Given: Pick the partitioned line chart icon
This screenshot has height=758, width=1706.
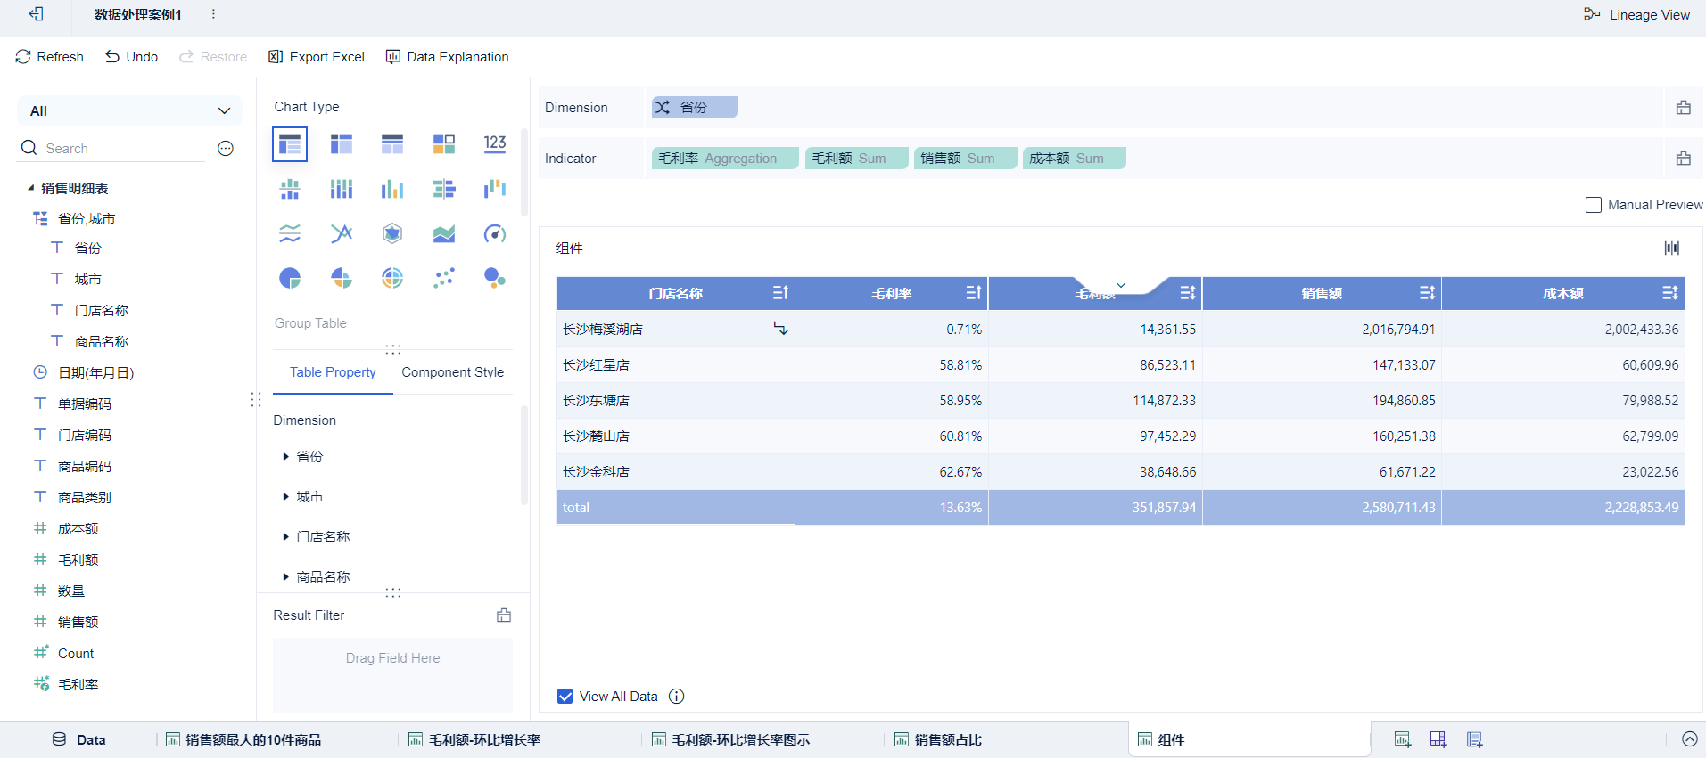Looking at the screenshot, I should coord(290,233).
